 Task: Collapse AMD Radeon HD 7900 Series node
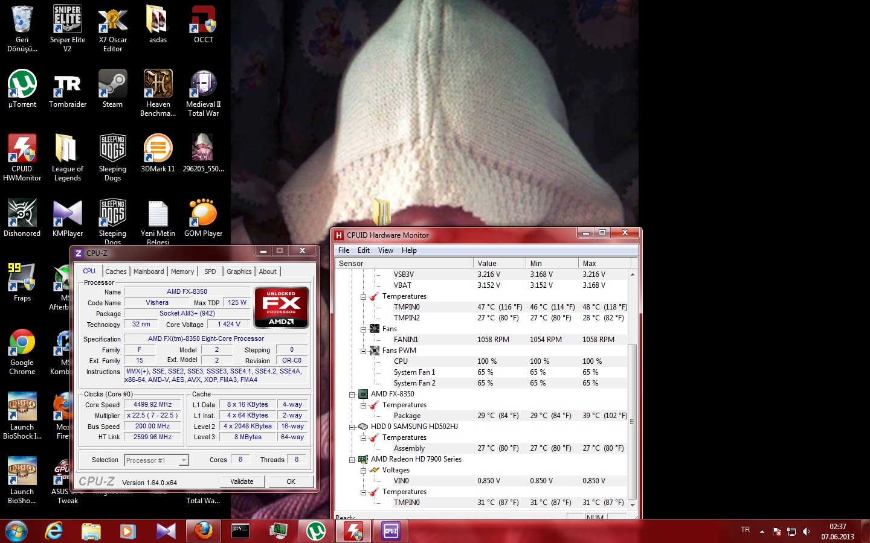352,459
